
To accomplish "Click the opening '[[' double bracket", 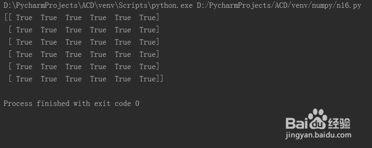I will pyautogui.click(x=8, y=18).
